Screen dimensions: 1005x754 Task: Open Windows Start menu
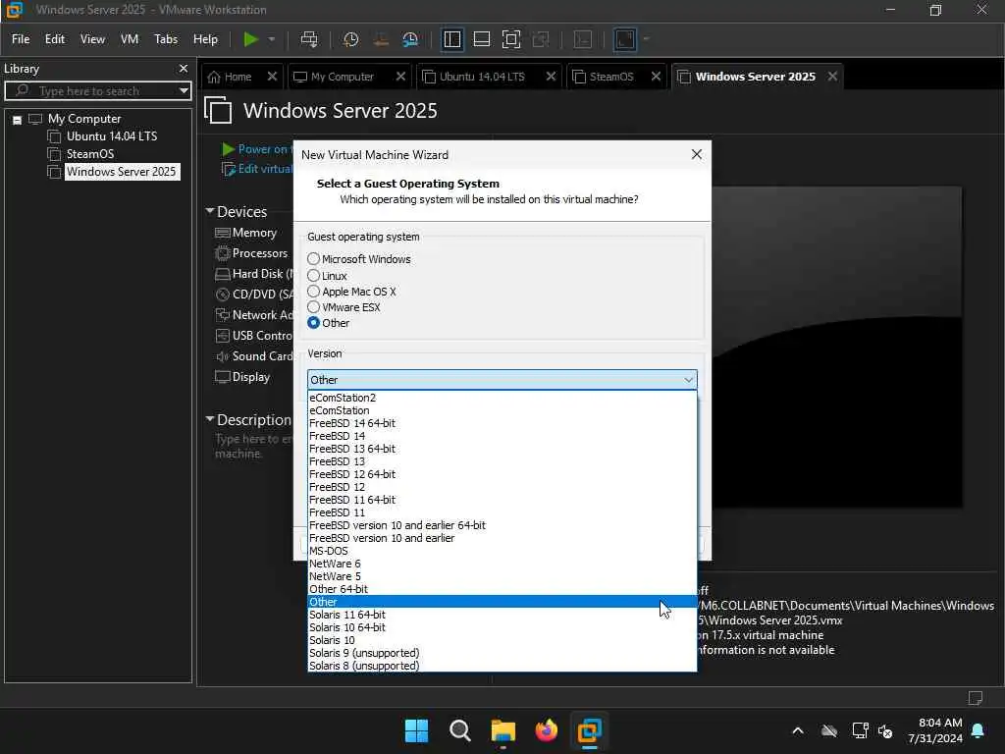[416, 730]
